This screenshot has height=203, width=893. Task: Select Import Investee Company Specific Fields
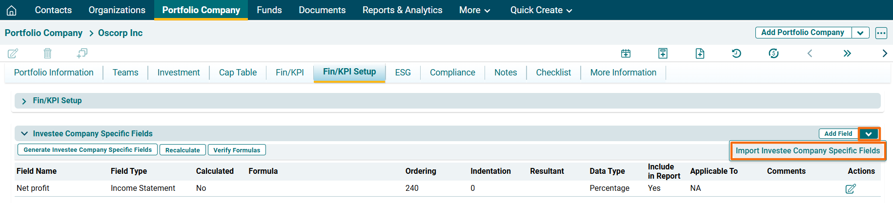808,151
